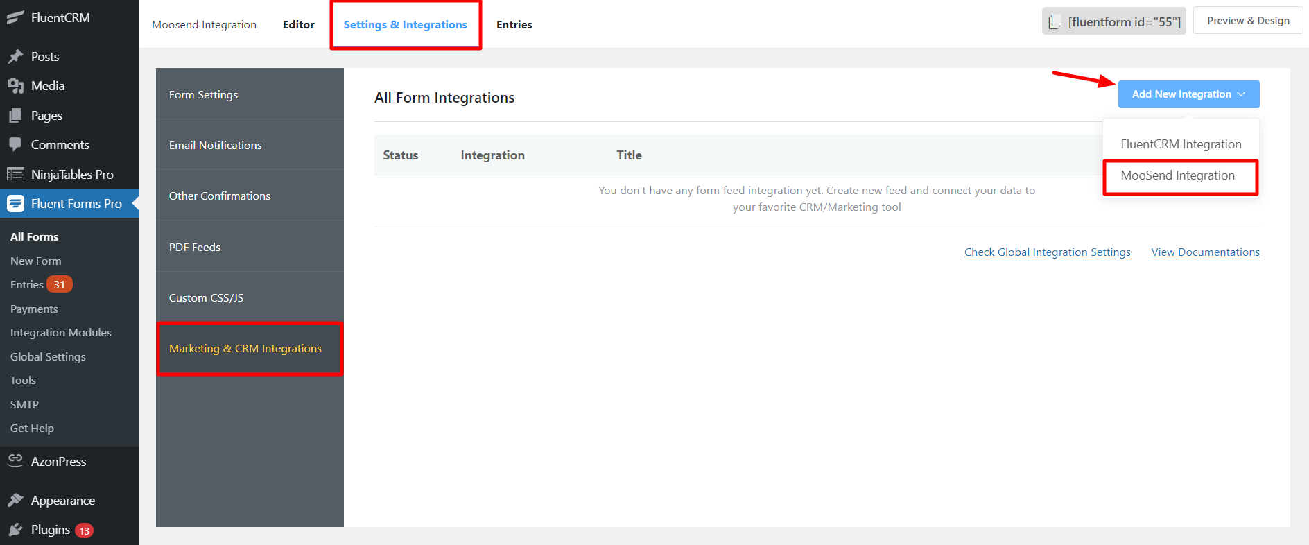
Task: Go to All Forms submenu
Action: pyautogui.click(x=35, y=236)
